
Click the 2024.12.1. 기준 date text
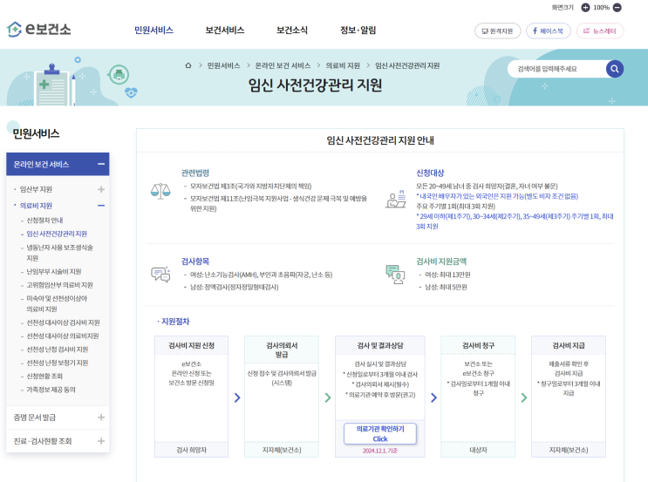379,451
